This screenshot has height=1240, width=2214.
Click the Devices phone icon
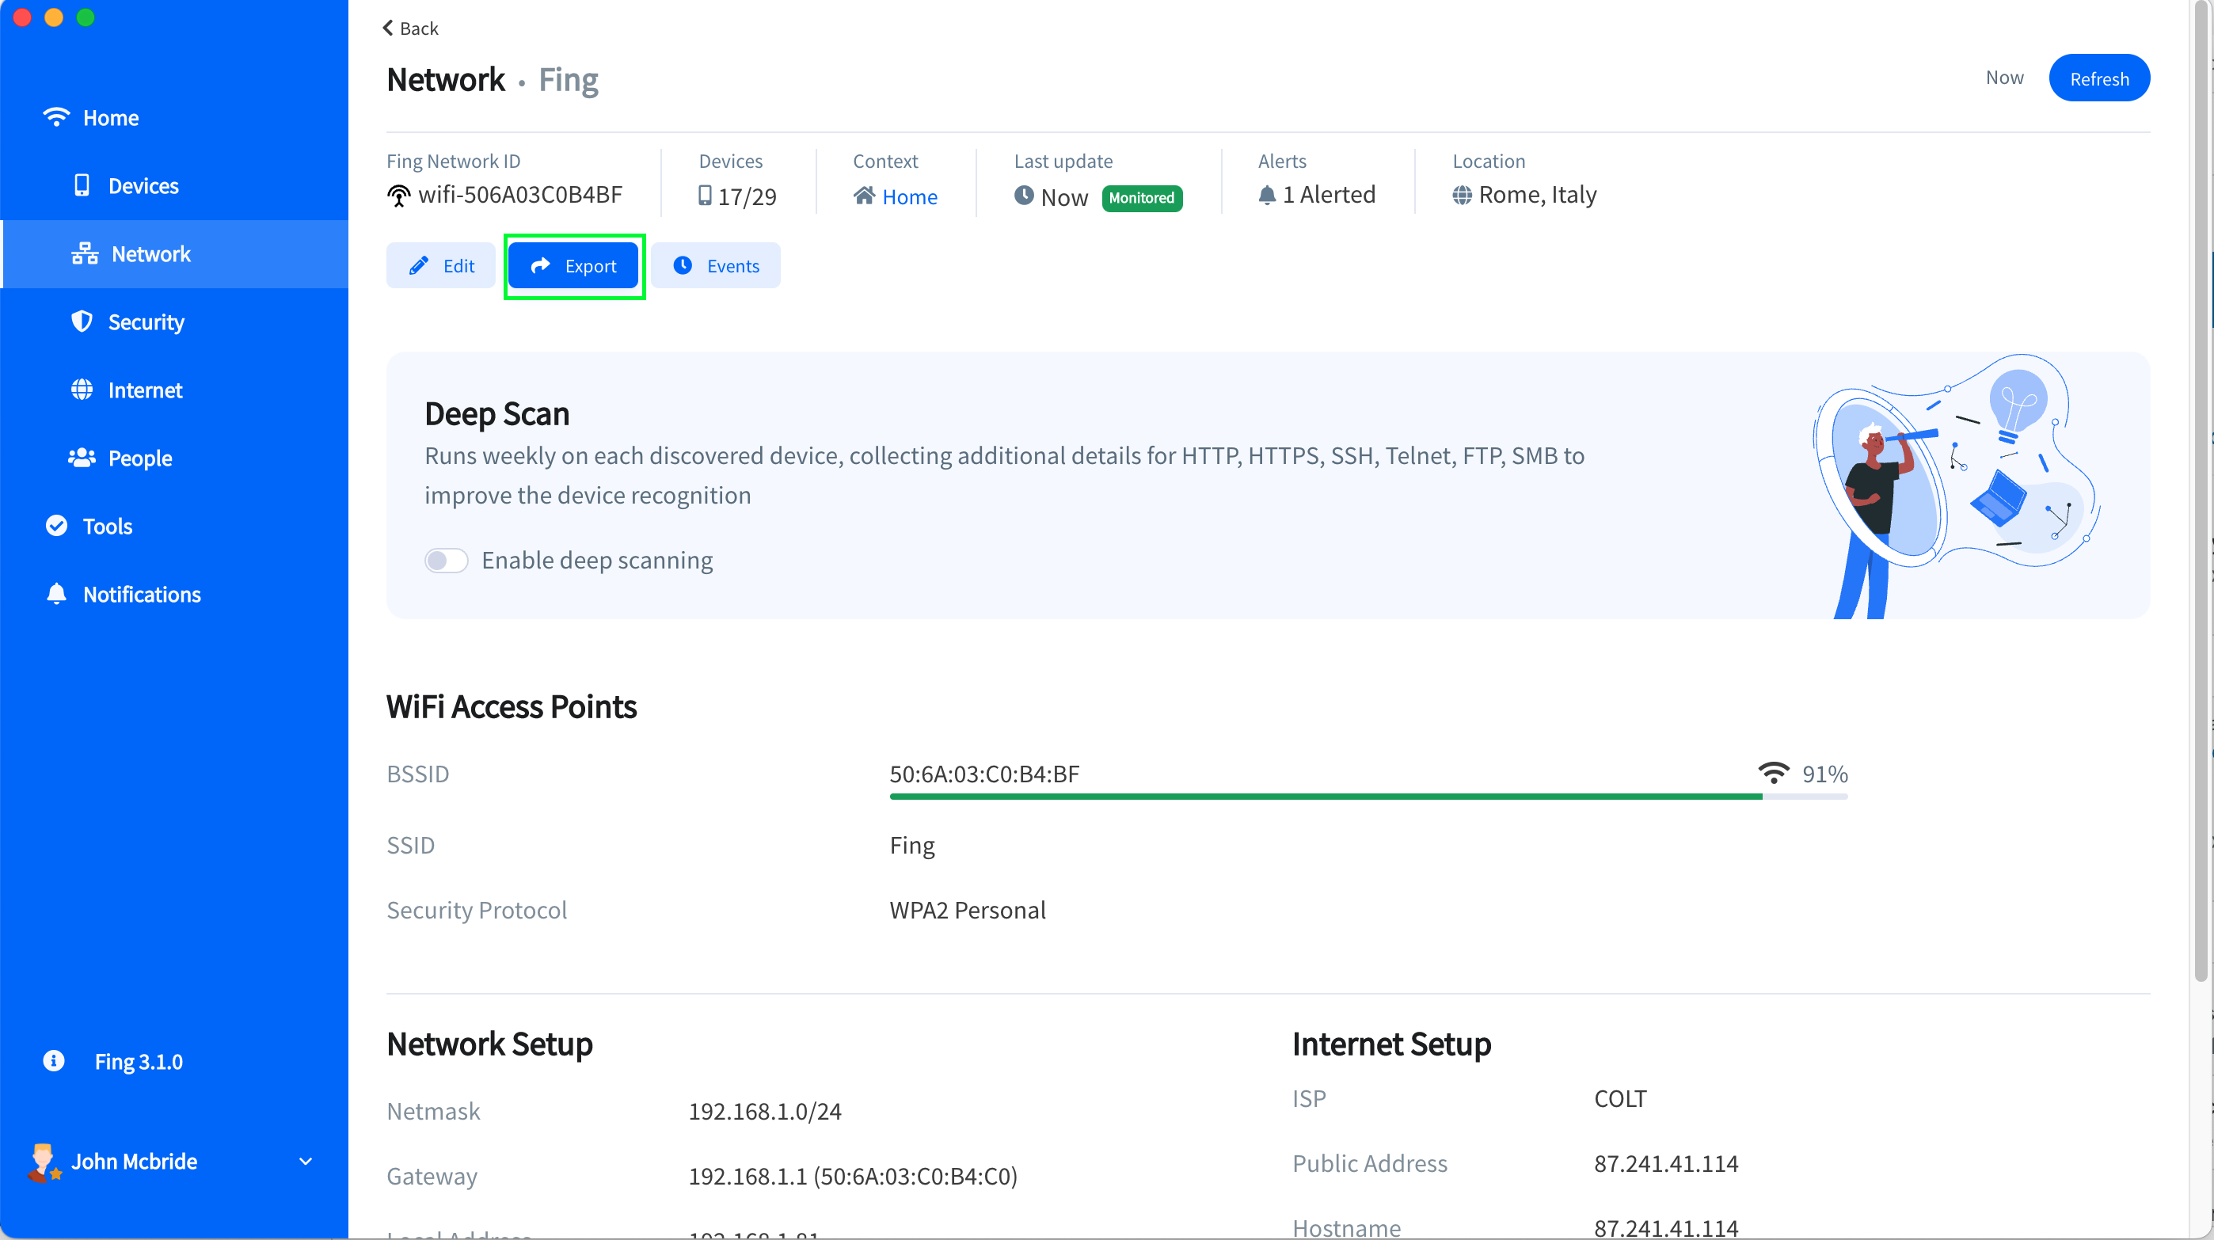[82, 184]
